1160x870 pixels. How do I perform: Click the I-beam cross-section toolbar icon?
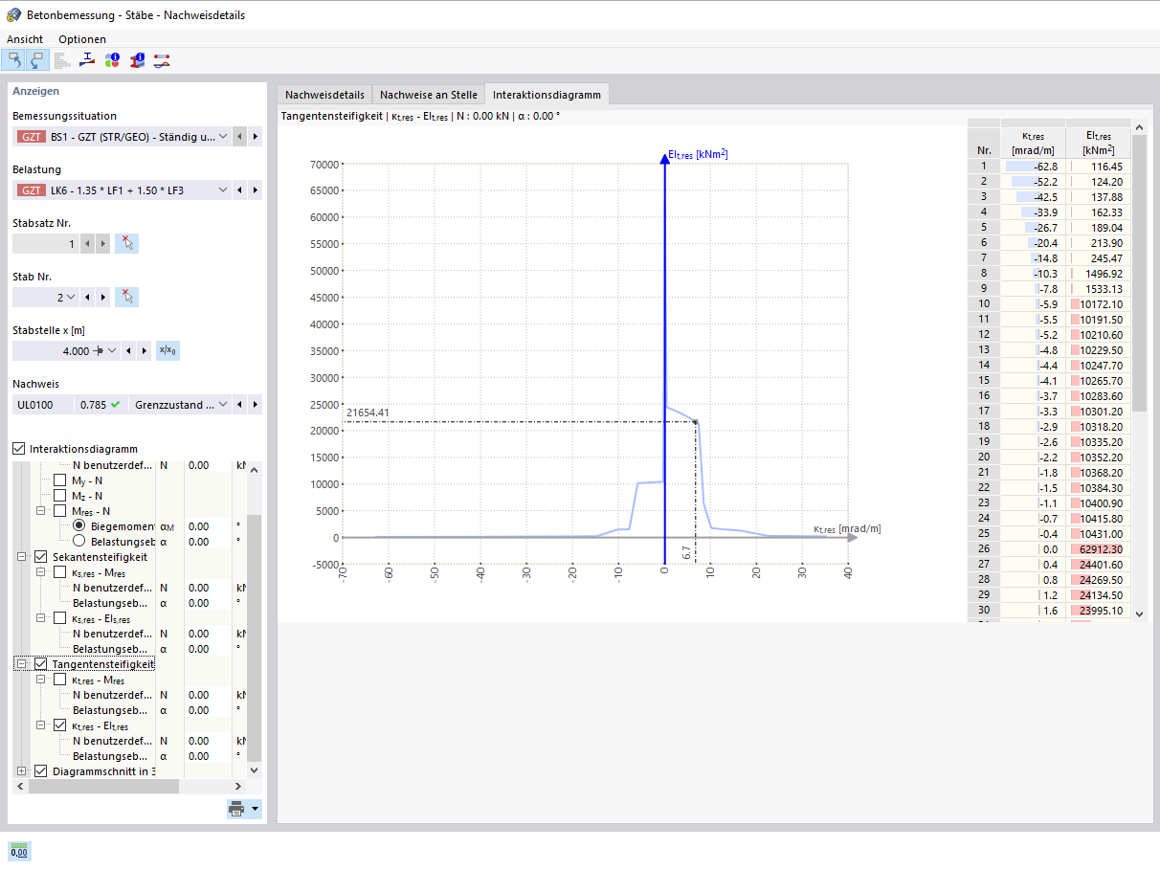pos(87,60)
